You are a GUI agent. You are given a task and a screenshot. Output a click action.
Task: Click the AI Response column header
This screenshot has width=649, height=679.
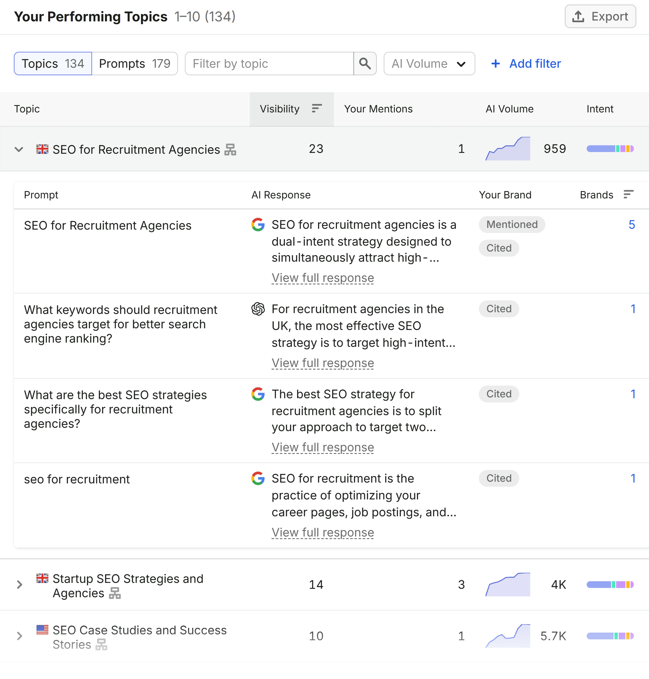[281, 195]
